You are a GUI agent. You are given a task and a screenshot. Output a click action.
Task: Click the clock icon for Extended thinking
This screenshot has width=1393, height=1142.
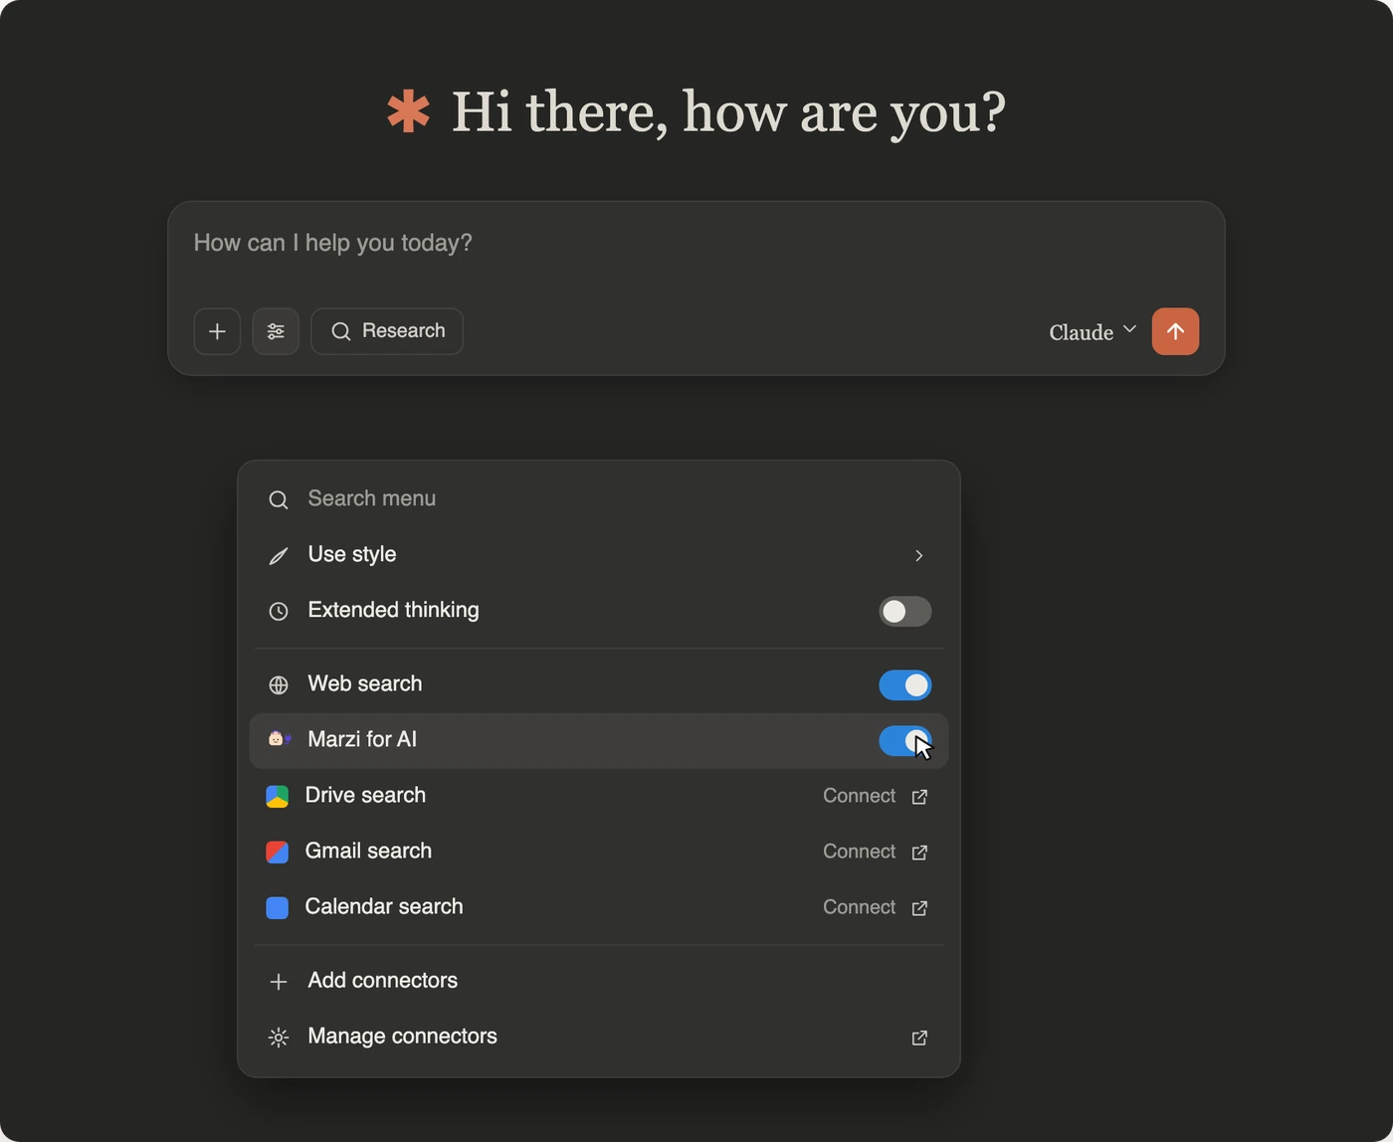pyautogui.click(x=279, y=612)
